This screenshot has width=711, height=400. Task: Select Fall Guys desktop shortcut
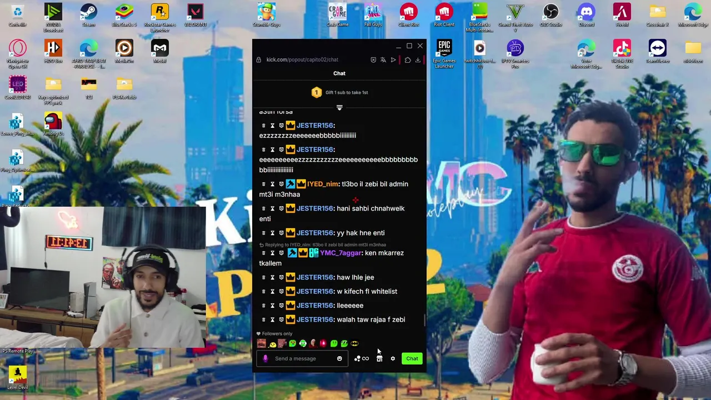(373, 15)
